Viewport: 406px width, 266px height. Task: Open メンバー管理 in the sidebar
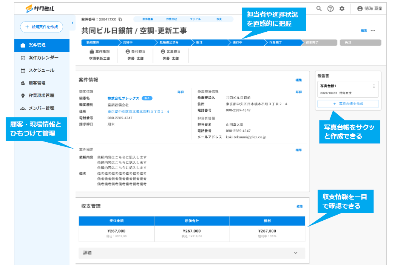click(42, 108)
